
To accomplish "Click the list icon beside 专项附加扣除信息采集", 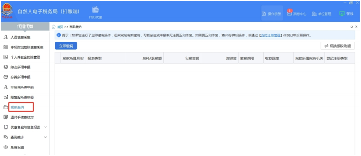I will [x=6, y=47].
